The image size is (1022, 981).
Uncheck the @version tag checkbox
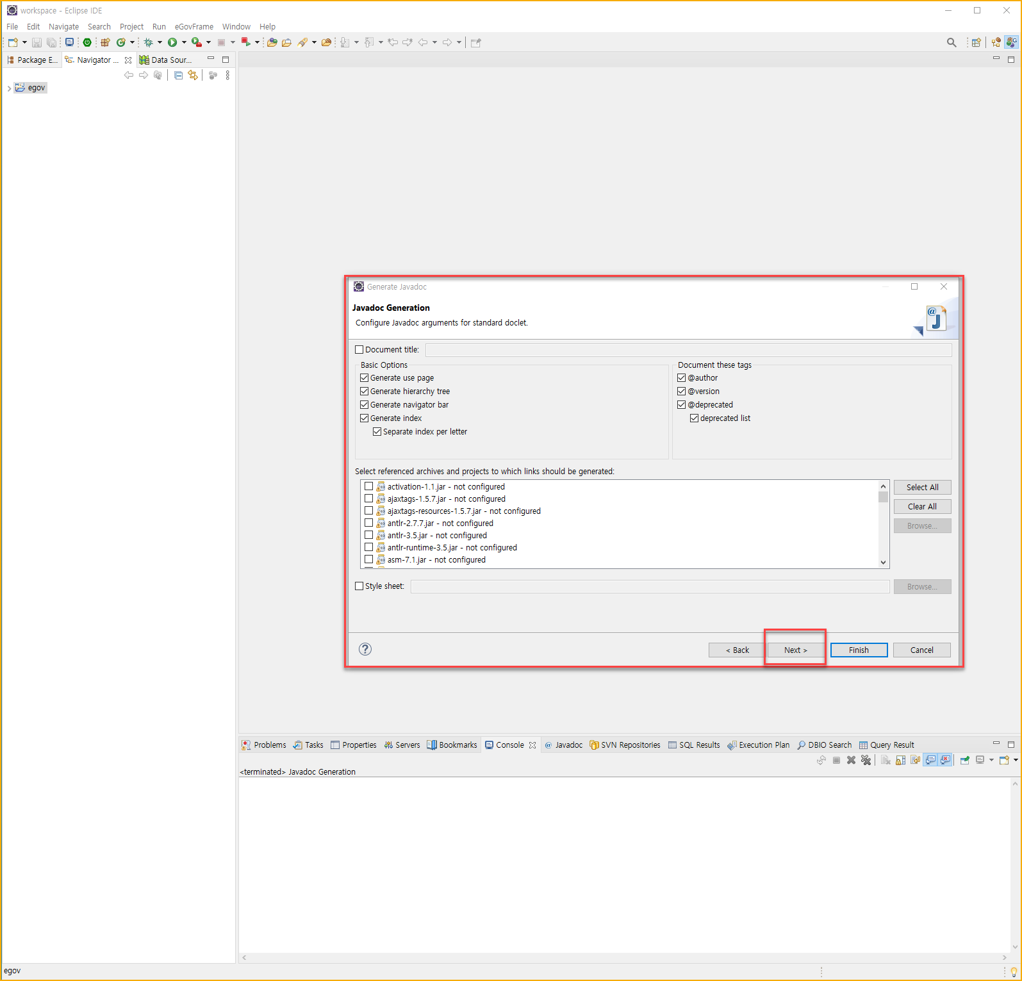(682, 392)
